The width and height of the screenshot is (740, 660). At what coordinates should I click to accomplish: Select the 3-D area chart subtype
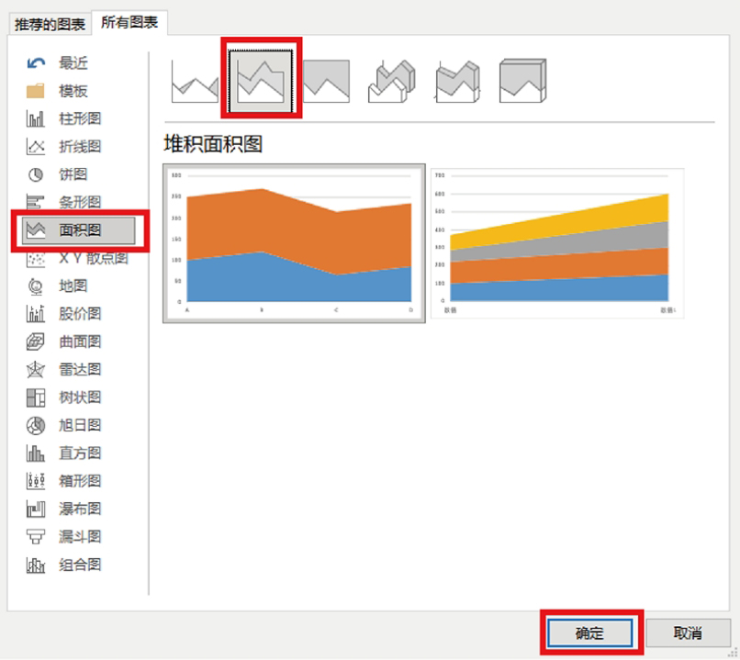[392, 81]
